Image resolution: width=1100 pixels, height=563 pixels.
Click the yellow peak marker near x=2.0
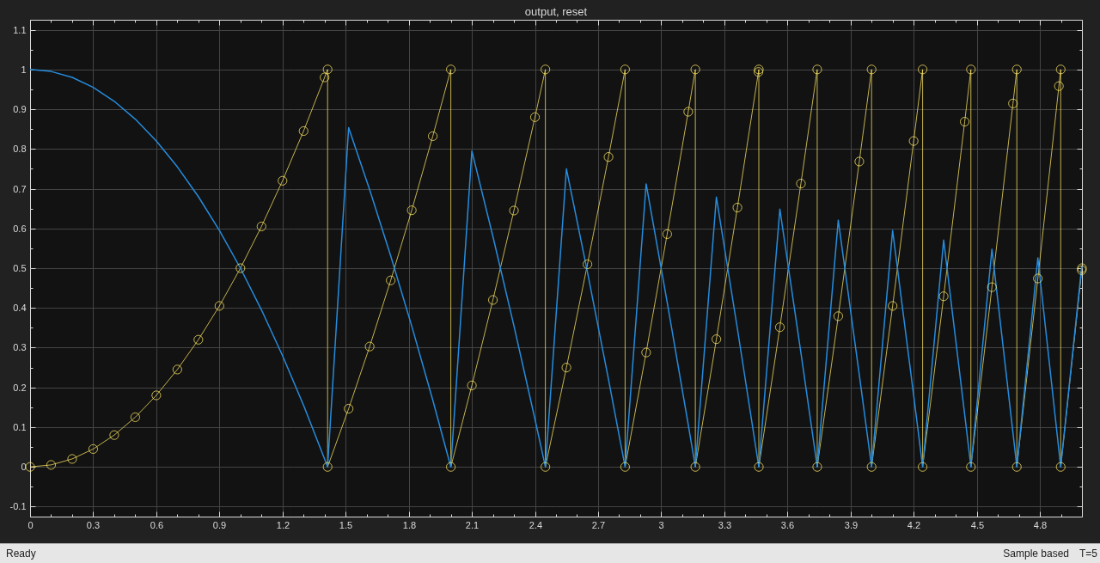coord(450,70)
